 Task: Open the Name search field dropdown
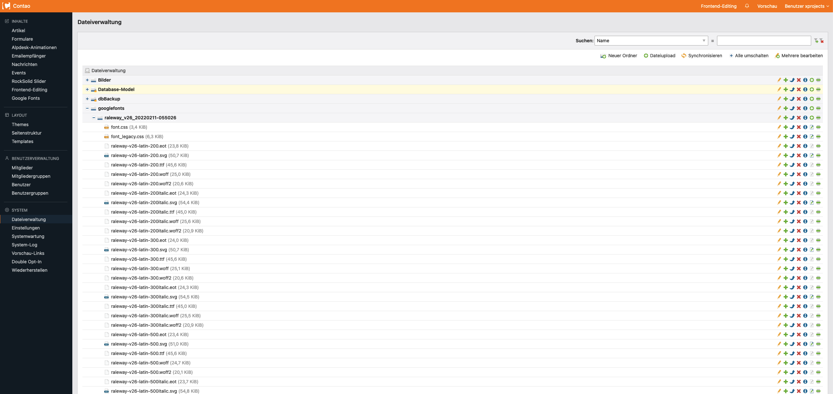651,41
